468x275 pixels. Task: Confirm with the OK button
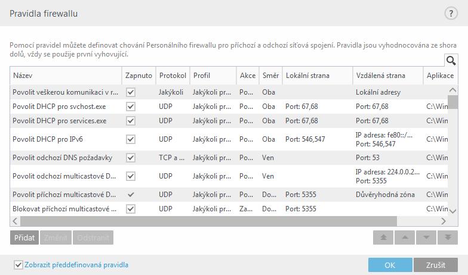(390, 265)
